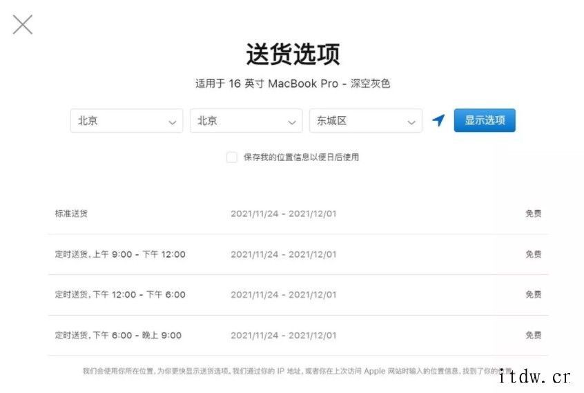
Task: Click date range in 晚上 9:00 row
Action: [x=284, y=335]
